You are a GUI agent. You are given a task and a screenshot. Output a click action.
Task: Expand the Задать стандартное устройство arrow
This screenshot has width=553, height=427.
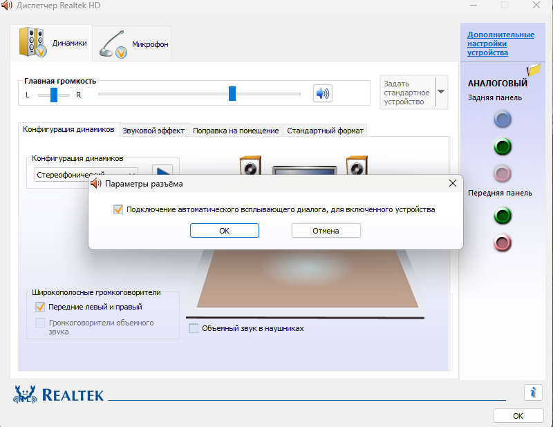(441, 92)
